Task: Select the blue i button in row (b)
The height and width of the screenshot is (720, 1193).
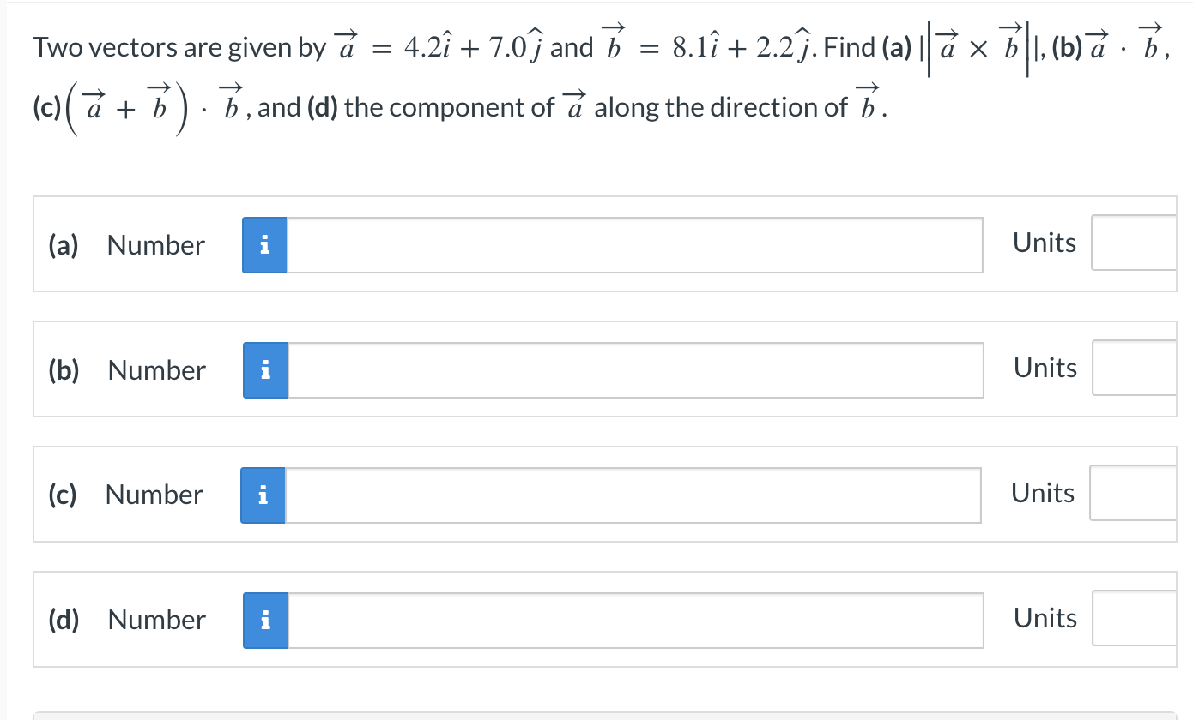Action: point(264,370)
